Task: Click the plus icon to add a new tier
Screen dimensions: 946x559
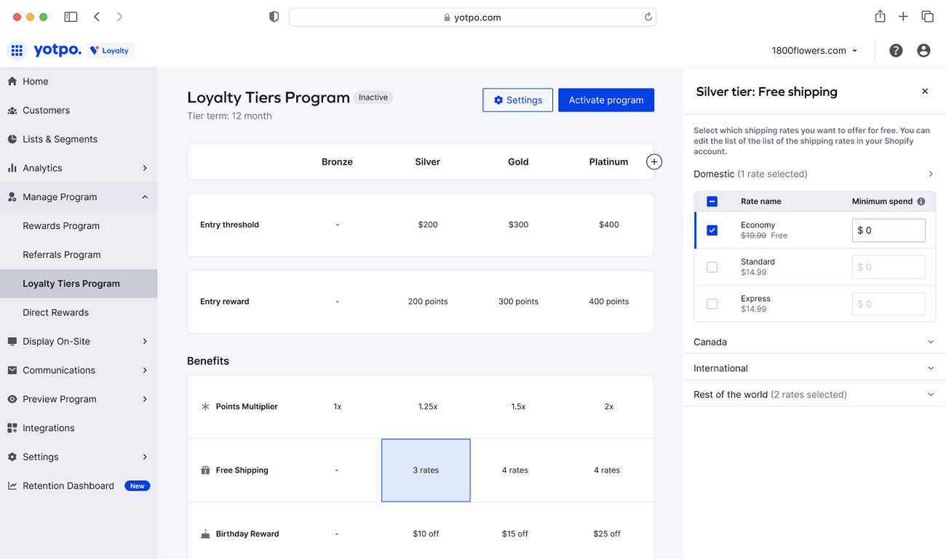Action: 653,161
